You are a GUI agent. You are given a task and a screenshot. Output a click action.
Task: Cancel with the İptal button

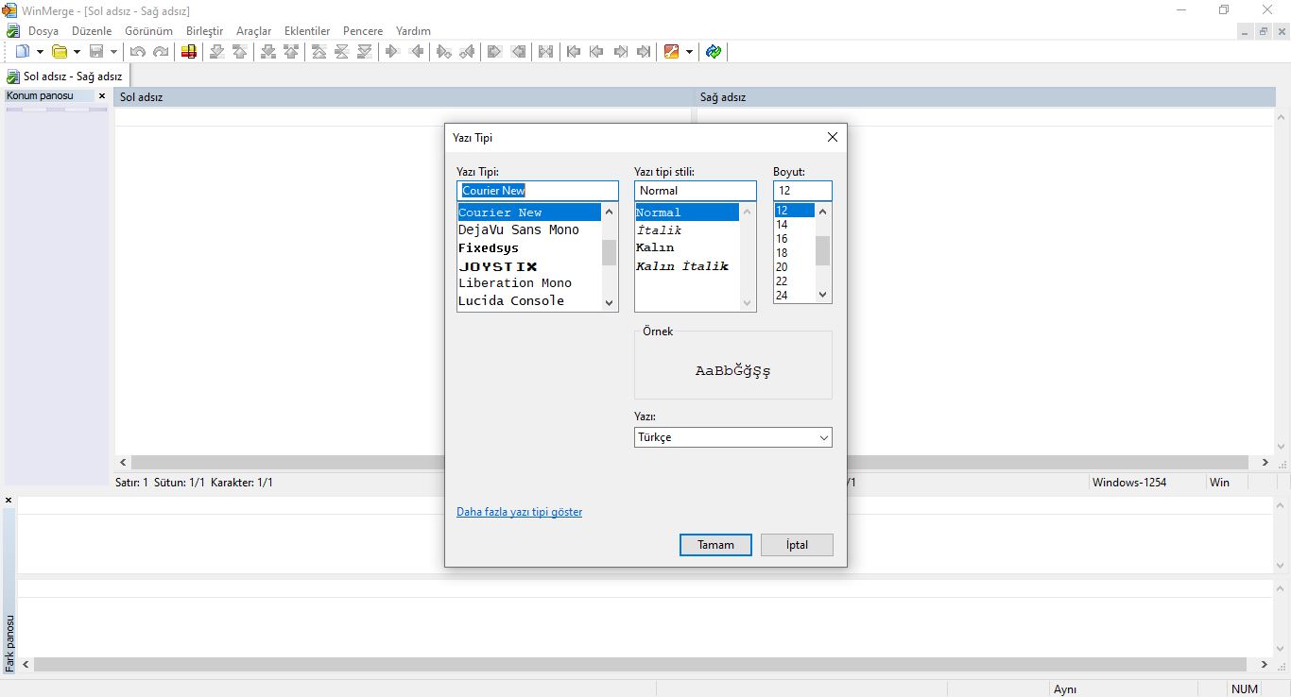[x=798, y=545]
